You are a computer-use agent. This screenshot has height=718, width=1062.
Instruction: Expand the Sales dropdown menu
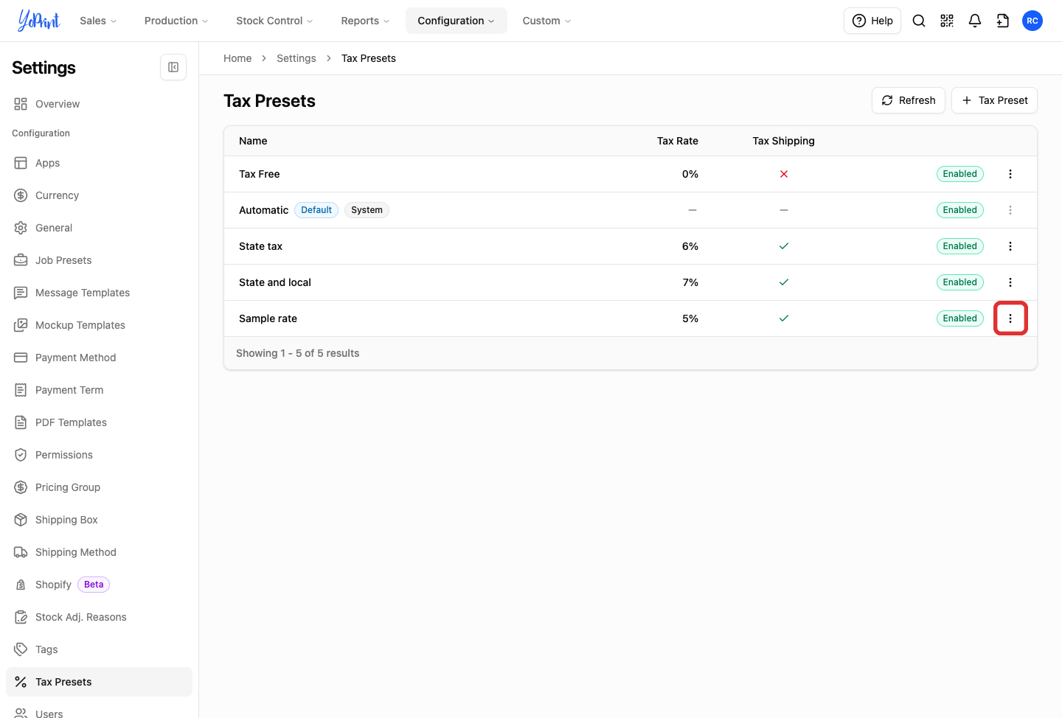pos(98,21)
